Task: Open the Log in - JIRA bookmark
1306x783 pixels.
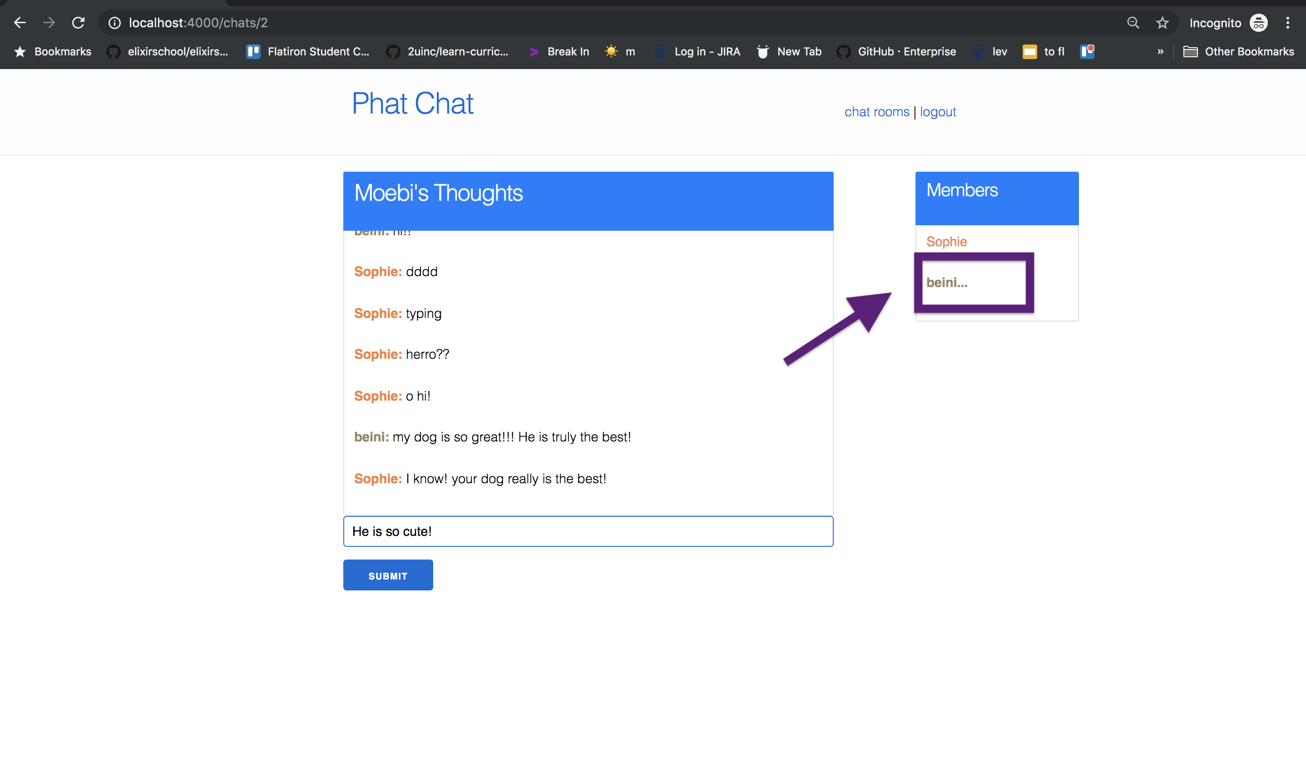Action: (x=698, y=52)
